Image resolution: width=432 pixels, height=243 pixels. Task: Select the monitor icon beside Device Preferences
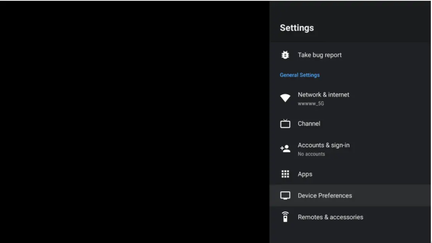pos(285,195)
